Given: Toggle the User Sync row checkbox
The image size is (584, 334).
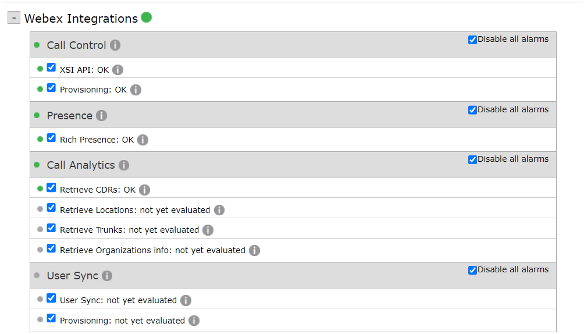Looking at the screenshot, I should coord(51,299).
